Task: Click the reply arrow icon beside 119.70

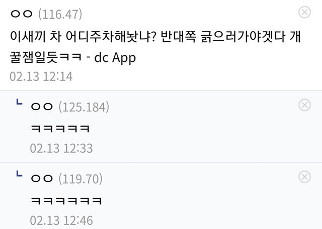Action: pyautogui.click(x=19, y=174)
